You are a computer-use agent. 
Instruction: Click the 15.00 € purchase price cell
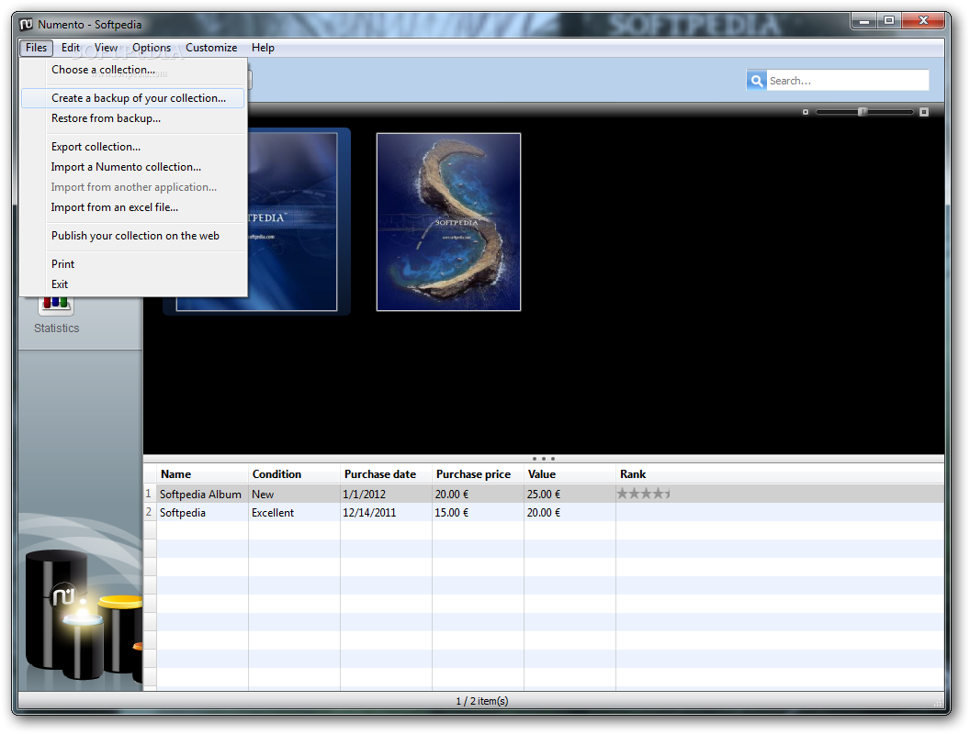478,513
